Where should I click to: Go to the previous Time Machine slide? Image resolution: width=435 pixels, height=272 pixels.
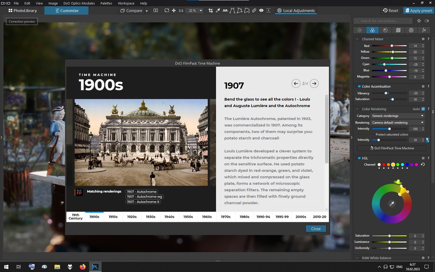click(296, 83)
